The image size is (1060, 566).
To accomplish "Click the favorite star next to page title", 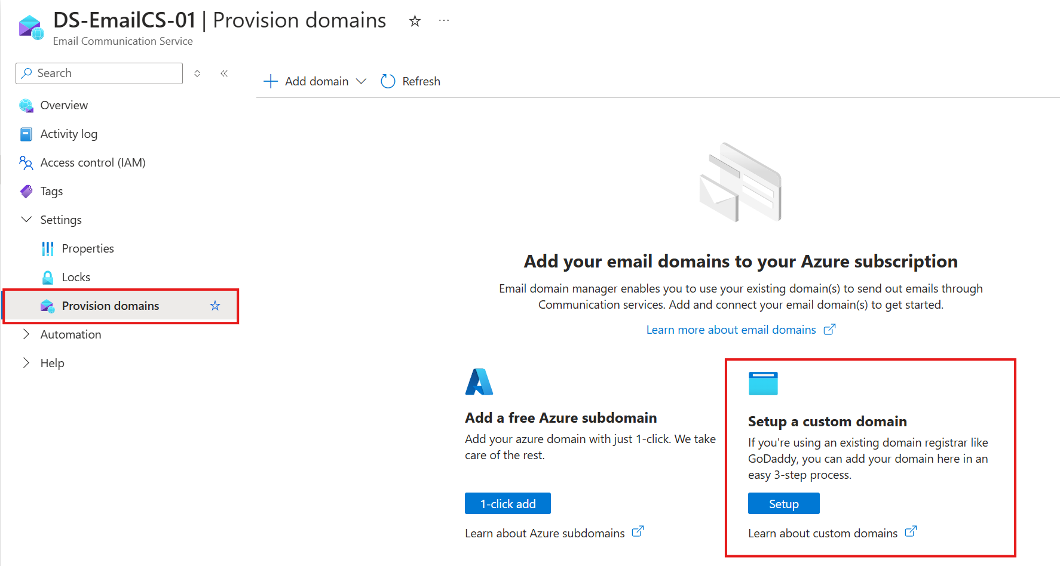I will 415,21.
